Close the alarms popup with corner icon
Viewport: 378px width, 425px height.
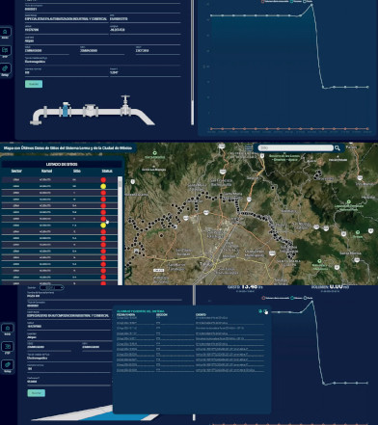tap(265, 311)
